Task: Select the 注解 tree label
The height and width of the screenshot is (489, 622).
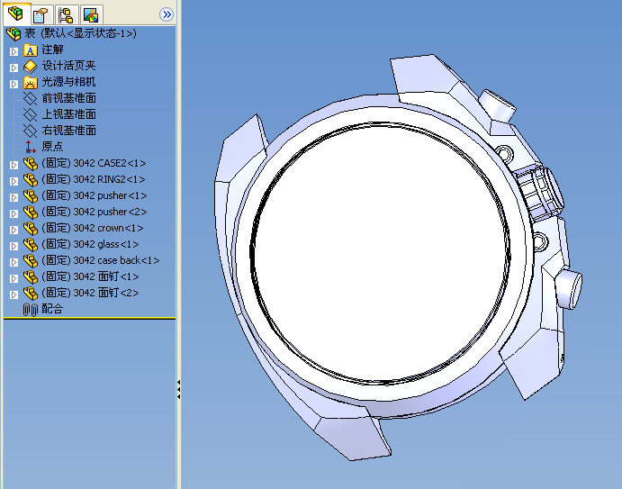Action: click(53, 50)
